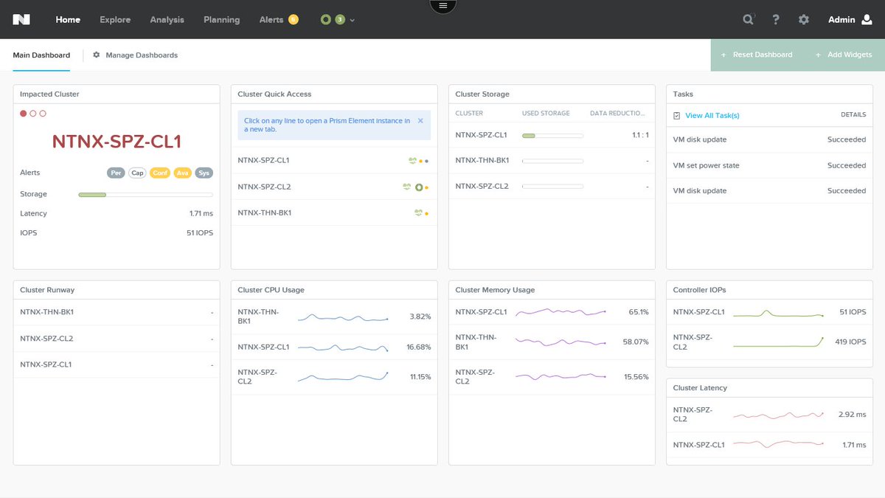Open the help question mark icon

click(x=776, y=20)
